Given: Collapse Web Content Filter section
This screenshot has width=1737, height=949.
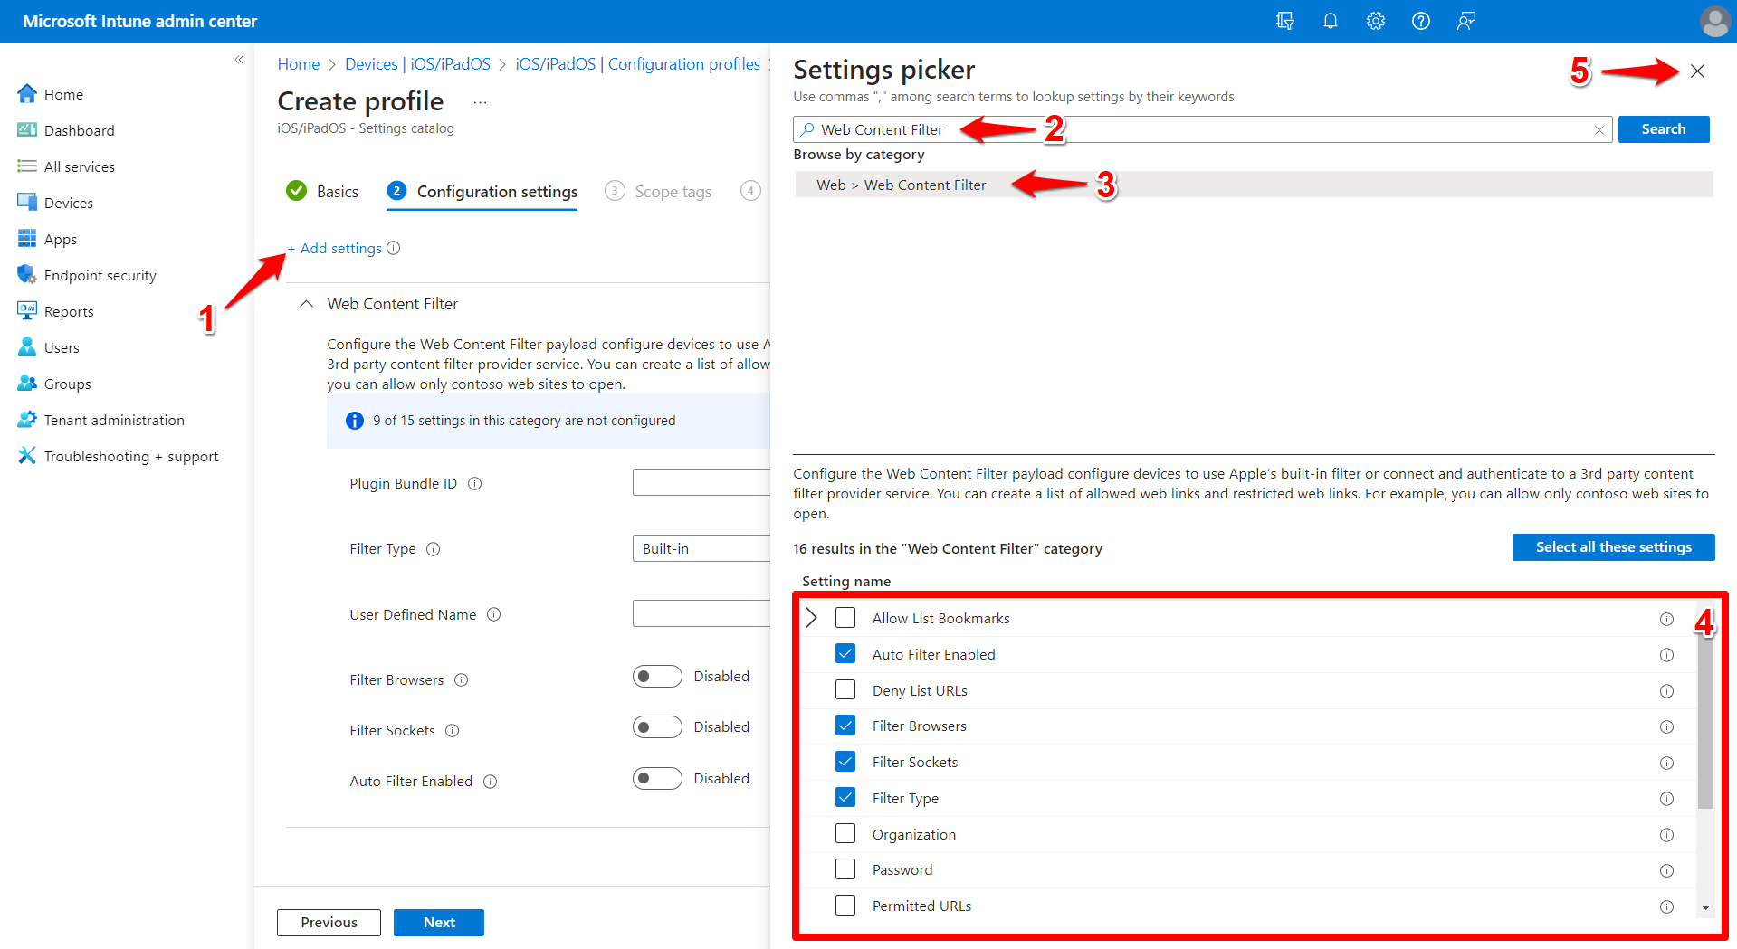Looking at the screenshot, I should [x=307, y=304].
